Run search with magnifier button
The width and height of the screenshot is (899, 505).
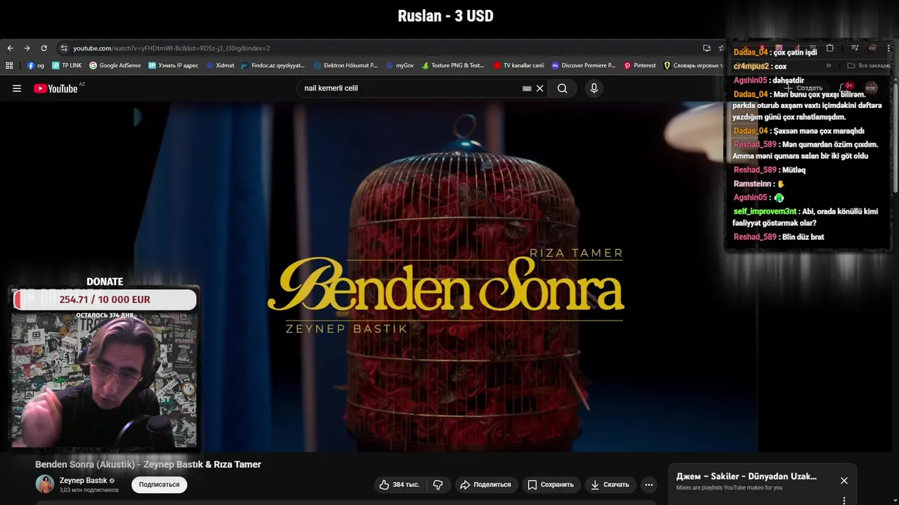pos(563,88)
